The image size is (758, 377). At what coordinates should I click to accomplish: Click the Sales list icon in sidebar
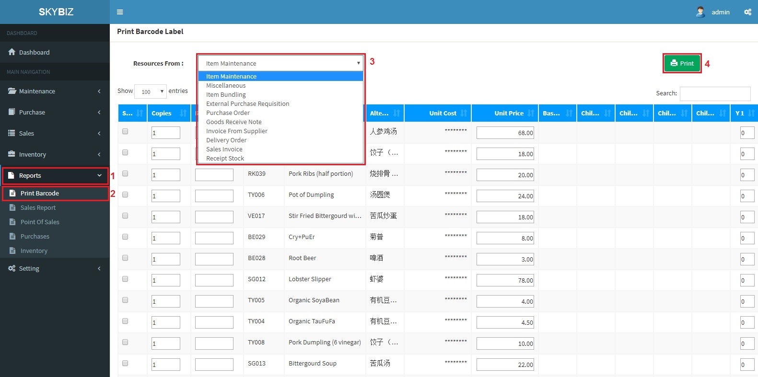pos(12,133)
